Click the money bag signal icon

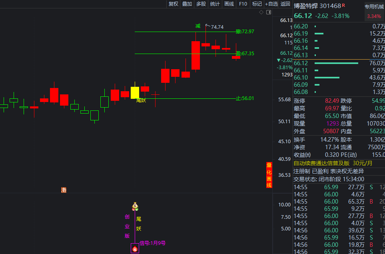(x=135, y=206)
